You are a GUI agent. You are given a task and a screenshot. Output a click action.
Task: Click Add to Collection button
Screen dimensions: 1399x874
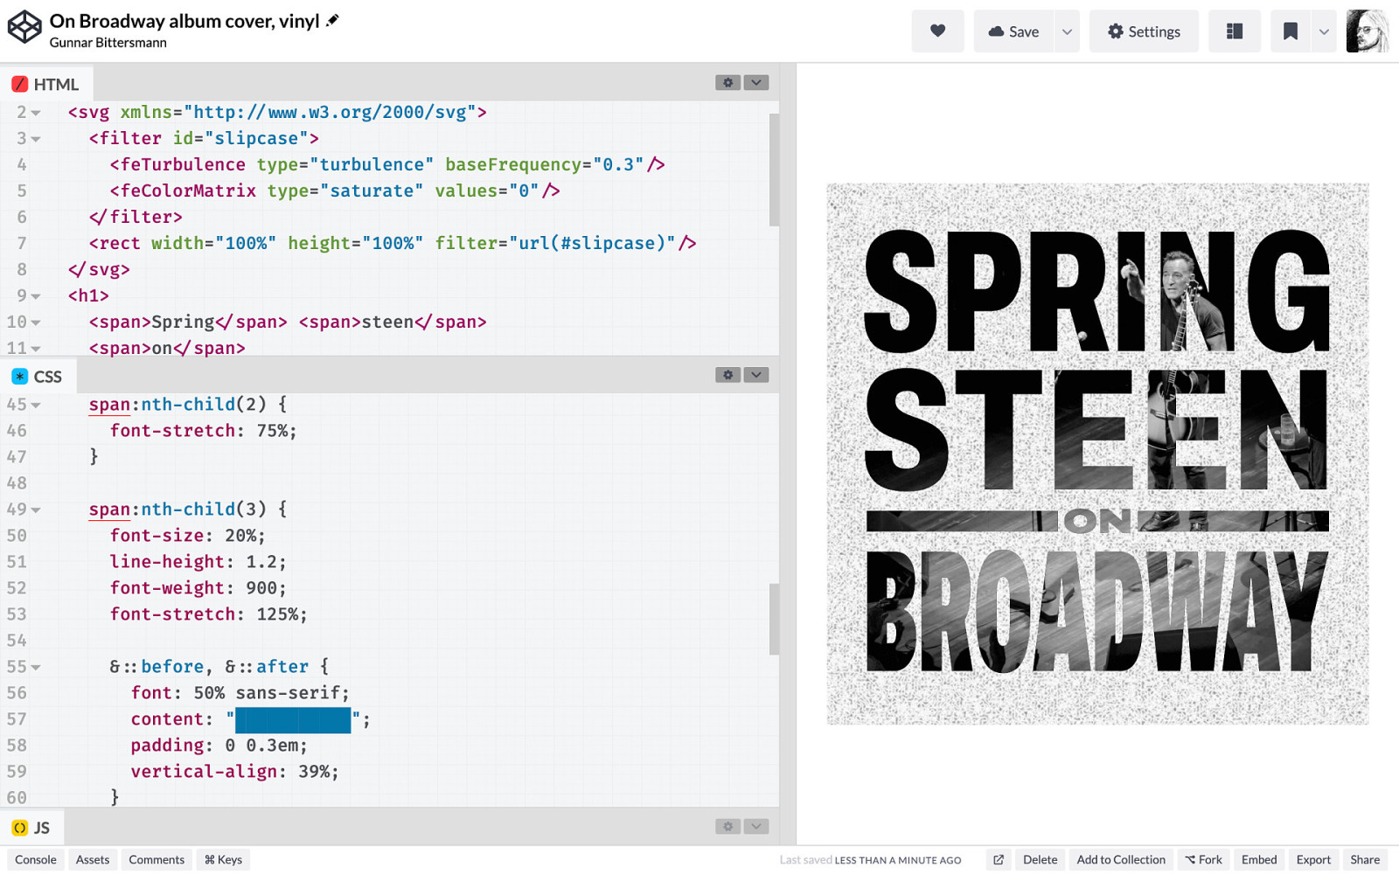tap(1121, 860)
